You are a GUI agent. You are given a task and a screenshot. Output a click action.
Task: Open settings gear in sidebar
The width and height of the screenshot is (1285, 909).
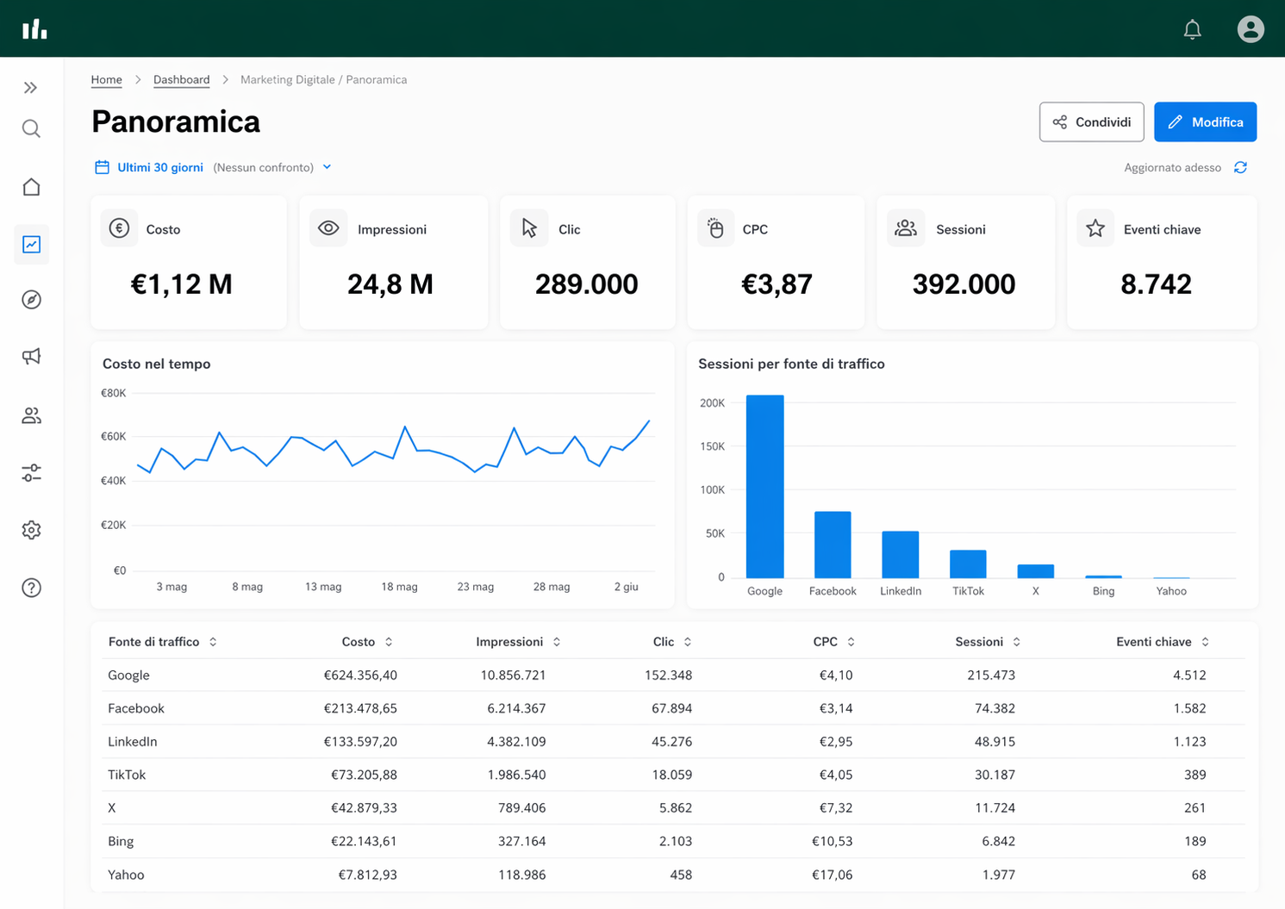(x=31, y=530)
